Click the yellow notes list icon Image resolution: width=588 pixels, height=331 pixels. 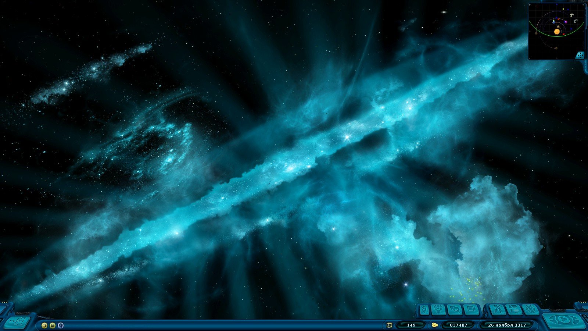[x=53, y=325]
